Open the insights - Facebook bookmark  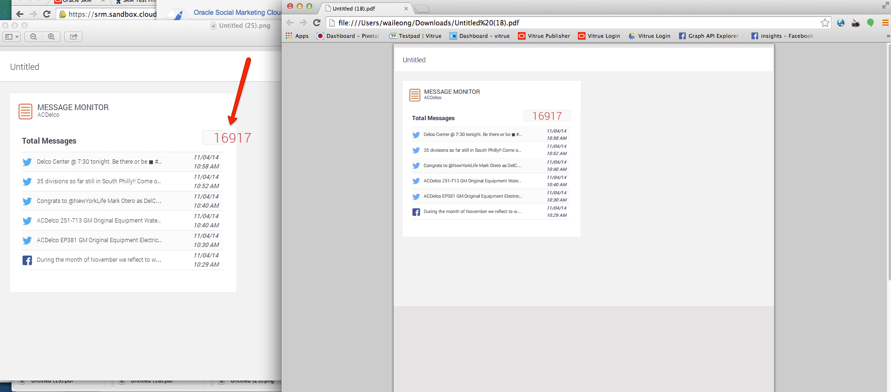click(782, 36)
